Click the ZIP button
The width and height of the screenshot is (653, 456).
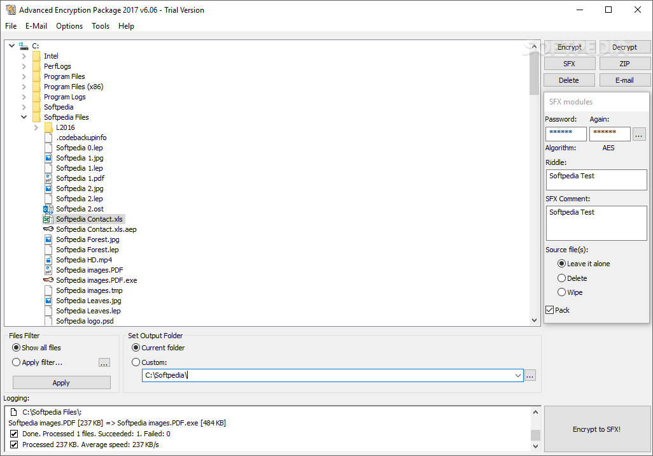[x=625, y=64]
